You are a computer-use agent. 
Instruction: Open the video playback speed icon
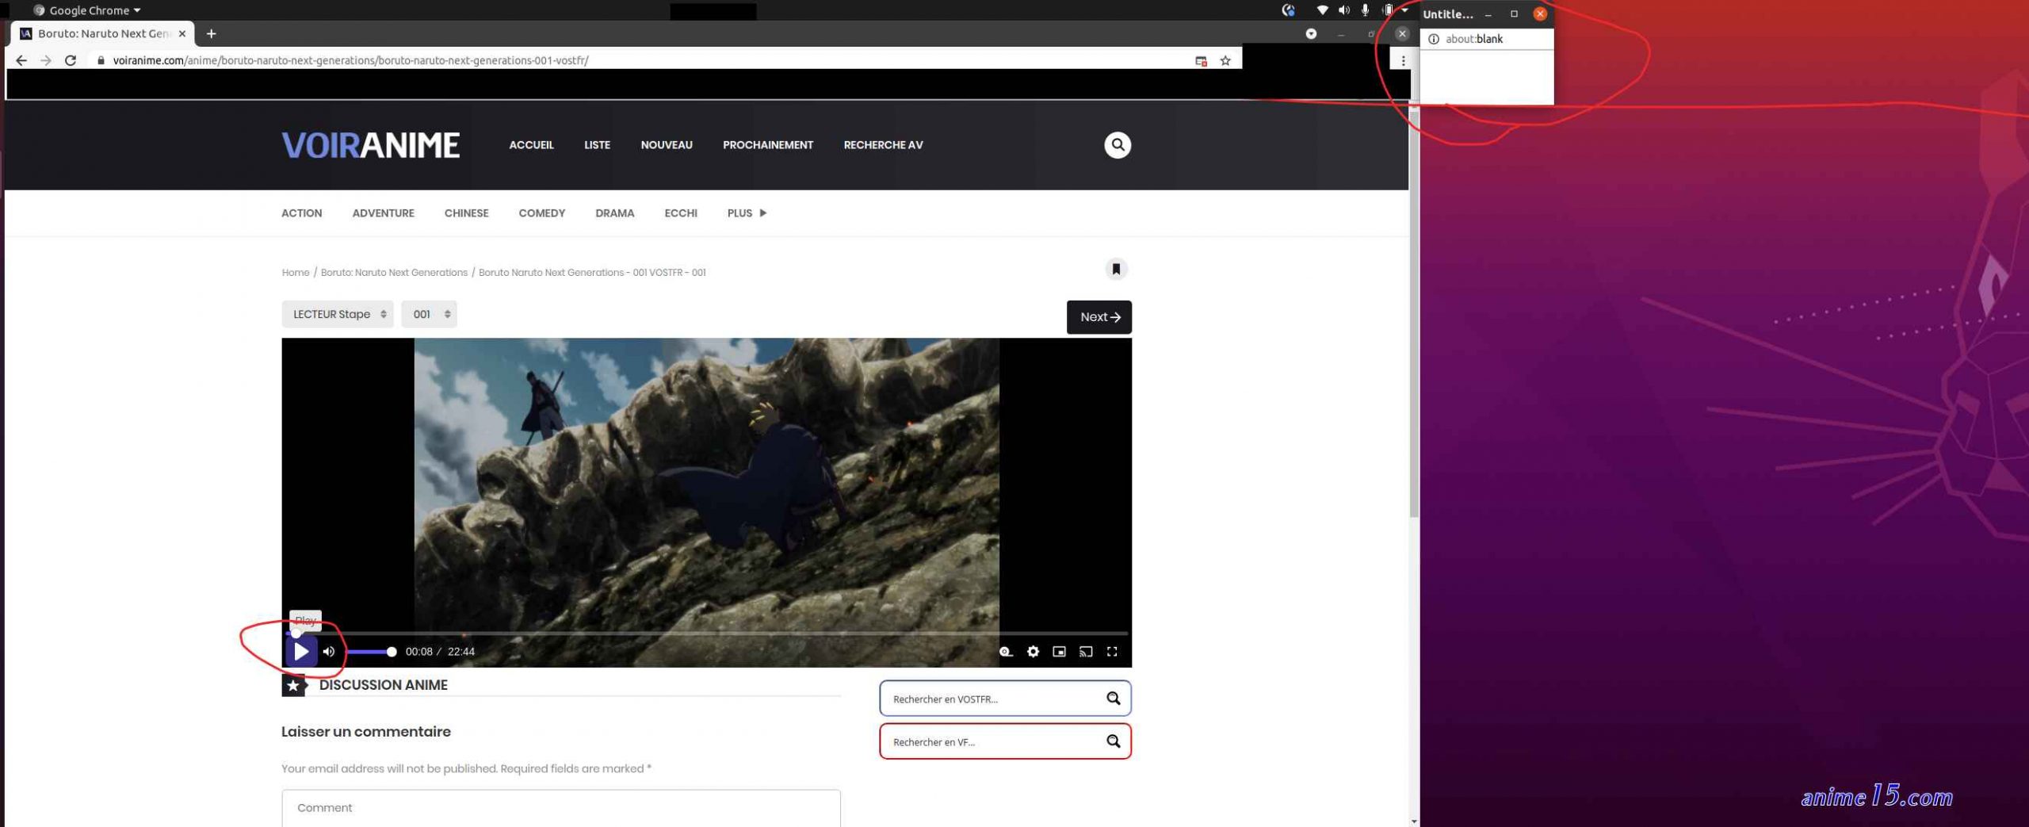[x=1006, y=651]
